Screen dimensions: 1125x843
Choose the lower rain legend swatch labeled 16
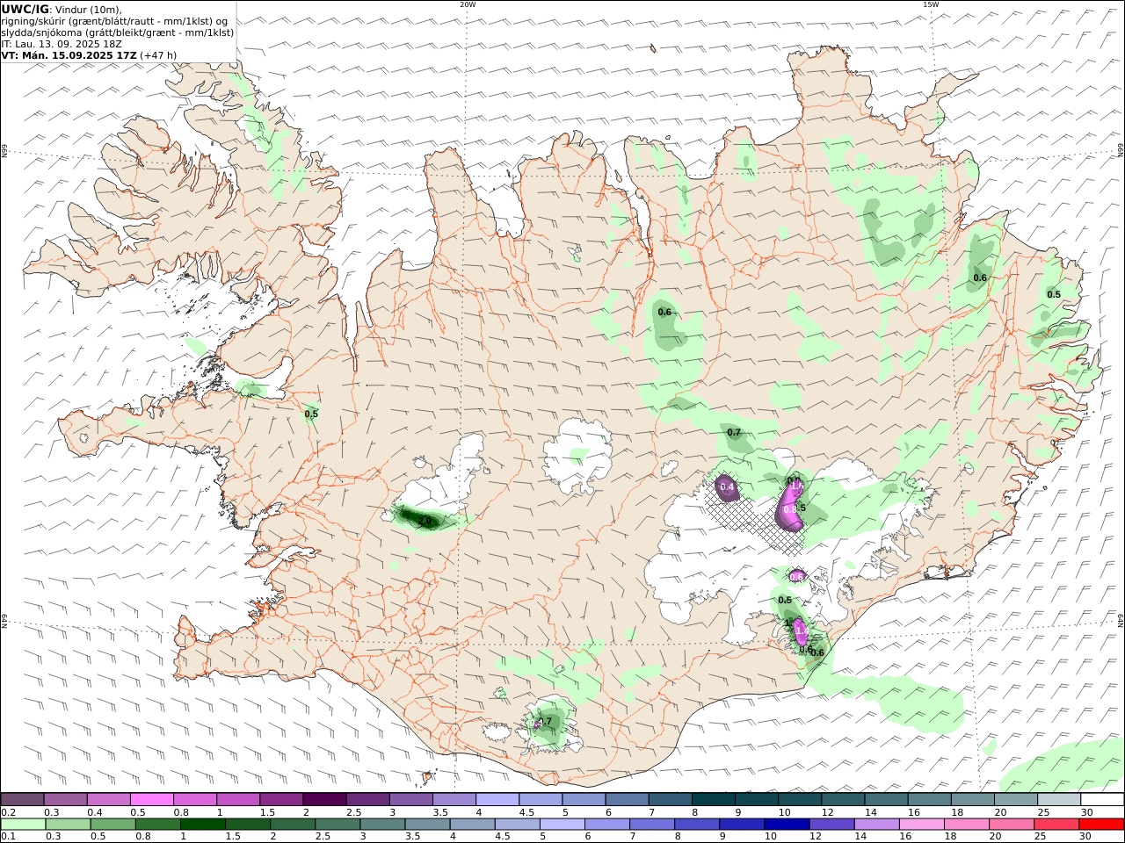[920, 825]
